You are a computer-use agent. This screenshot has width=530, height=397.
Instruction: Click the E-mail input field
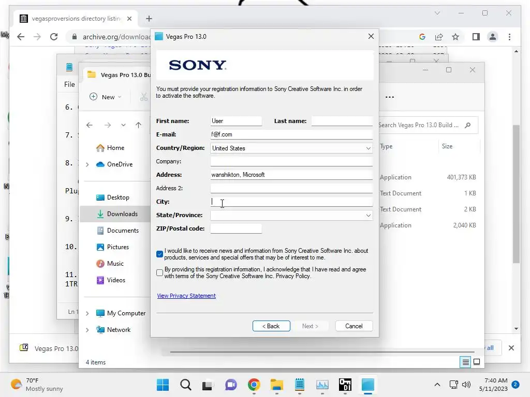point(291,134)
